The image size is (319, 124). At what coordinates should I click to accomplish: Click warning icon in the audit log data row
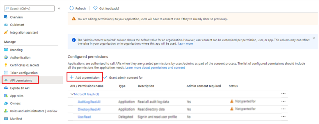[231, 101]
